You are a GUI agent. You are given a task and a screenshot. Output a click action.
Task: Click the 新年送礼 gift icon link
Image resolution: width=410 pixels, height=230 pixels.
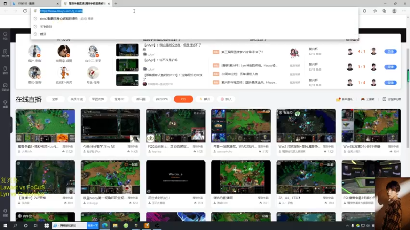pyautogui.click(x=344, y=99)
